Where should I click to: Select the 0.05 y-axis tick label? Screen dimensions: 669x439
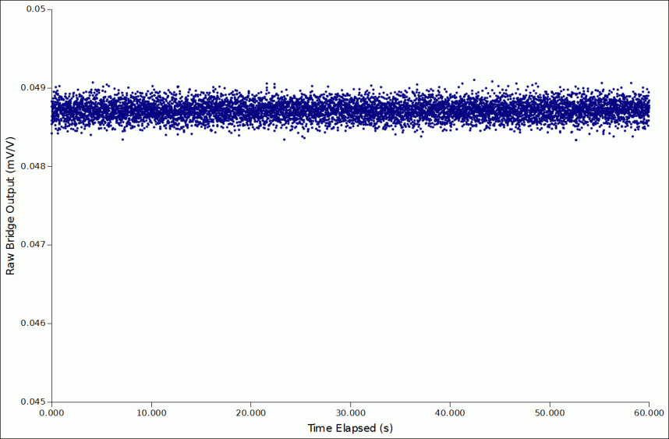coord(37,9)
